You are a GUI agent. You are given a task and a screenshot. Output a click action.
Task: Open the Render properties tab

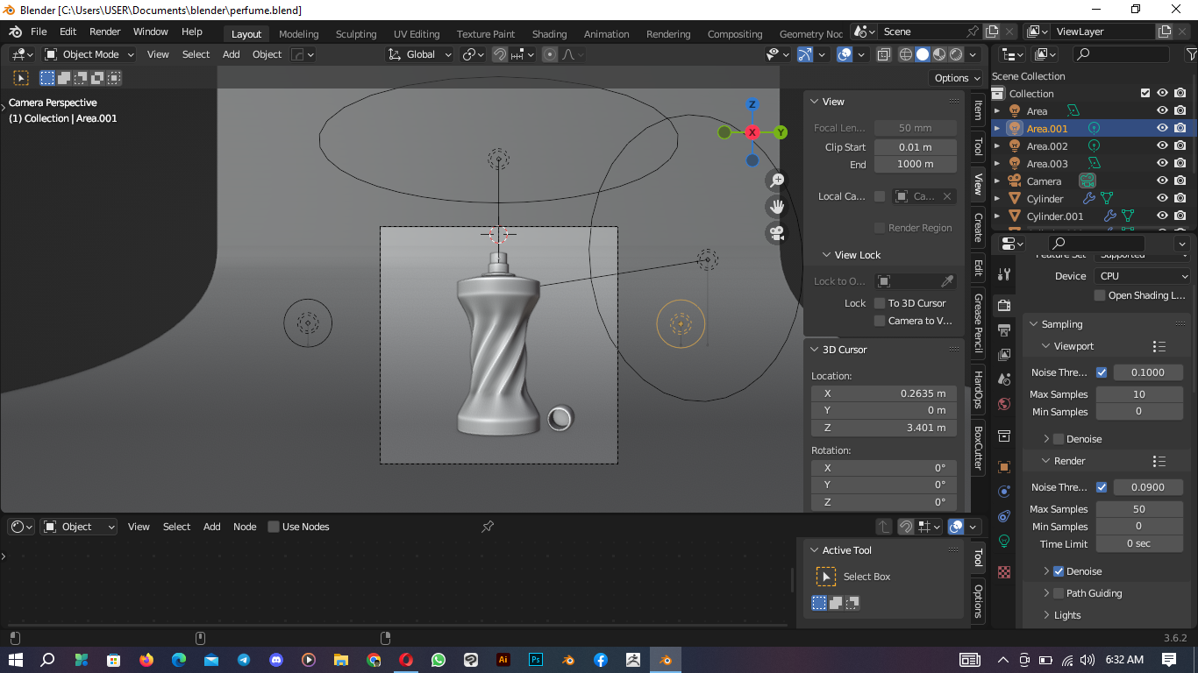point(1004,305)
